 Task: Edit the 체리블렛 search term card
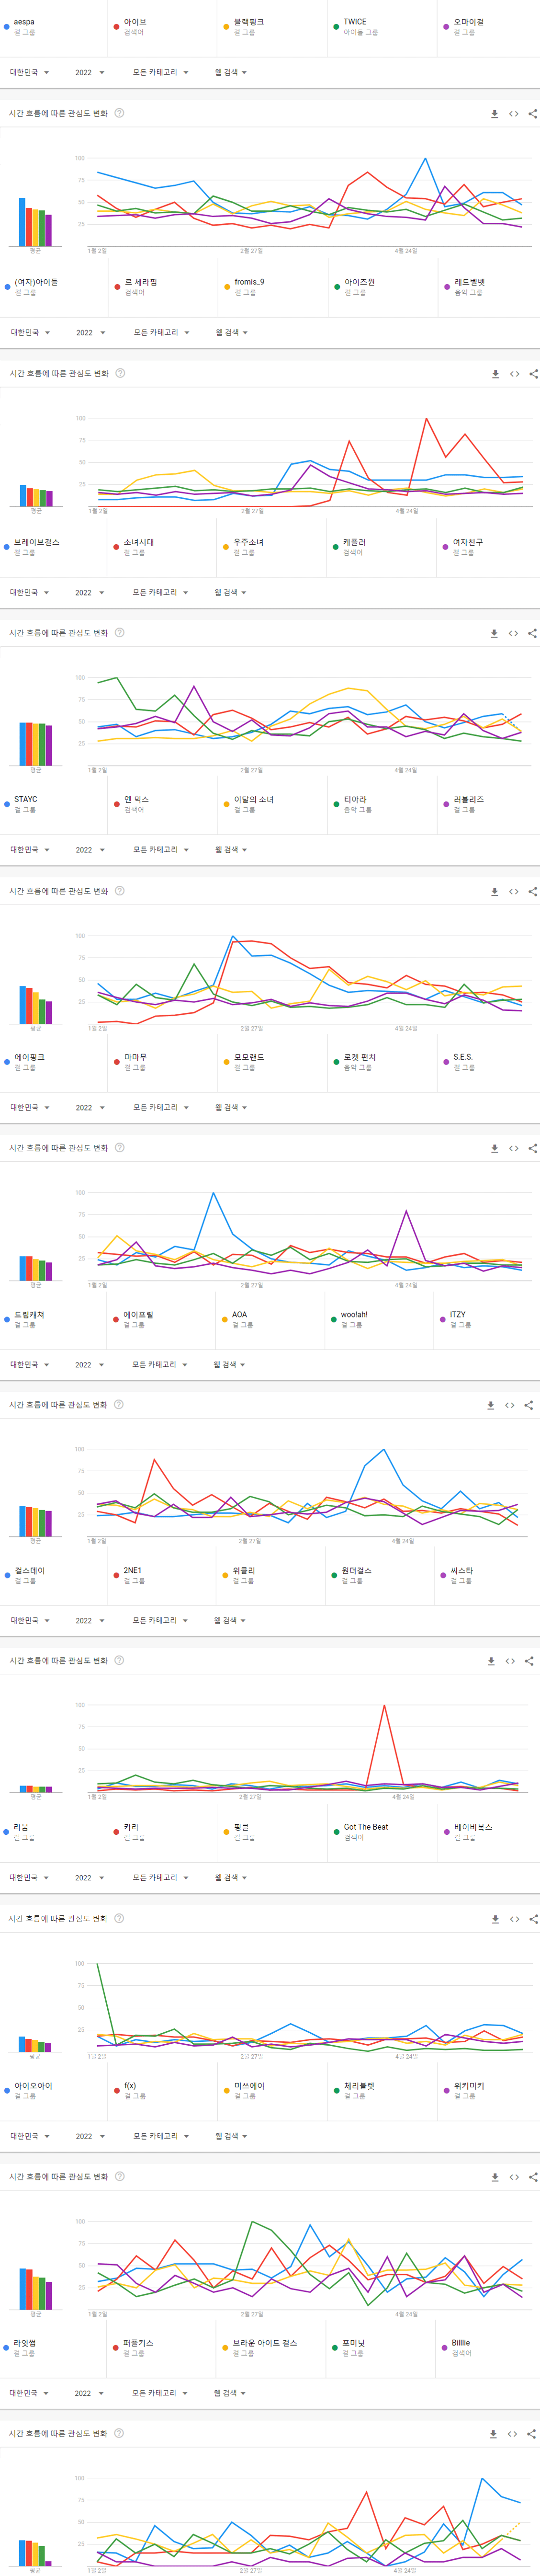381,2092
